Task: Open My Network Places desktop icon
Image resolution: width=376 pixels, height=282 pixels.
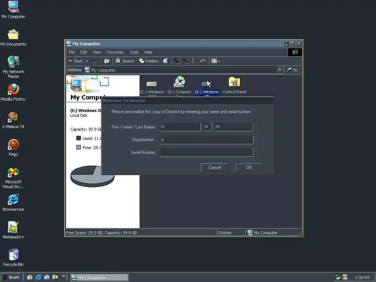Action: pos(14,67)
